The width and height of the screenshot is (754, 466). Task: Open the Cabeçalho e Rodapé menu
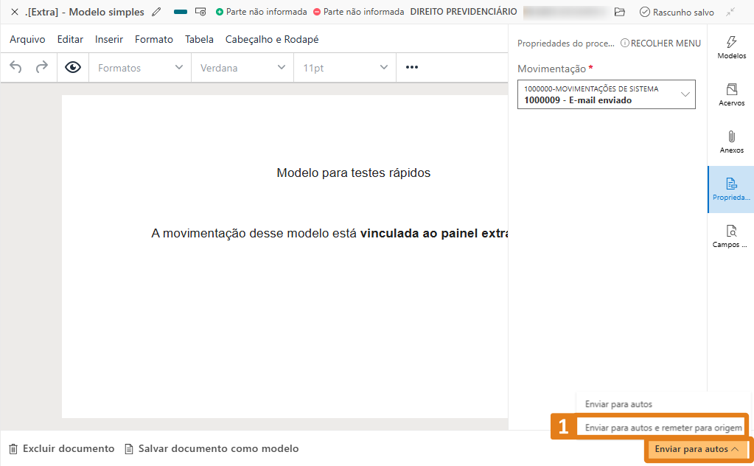point(272,39)
